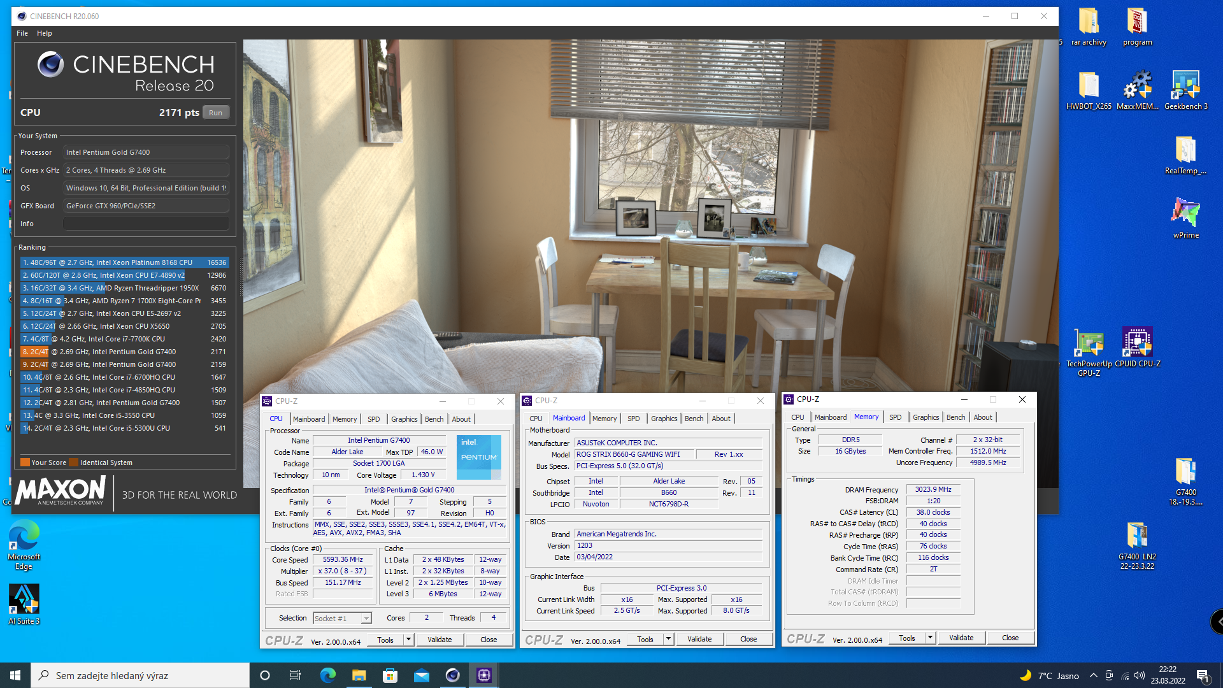Switch to Mainboard tab in first CPU-Z window
Screen dimensions: 1223x688
309,419
